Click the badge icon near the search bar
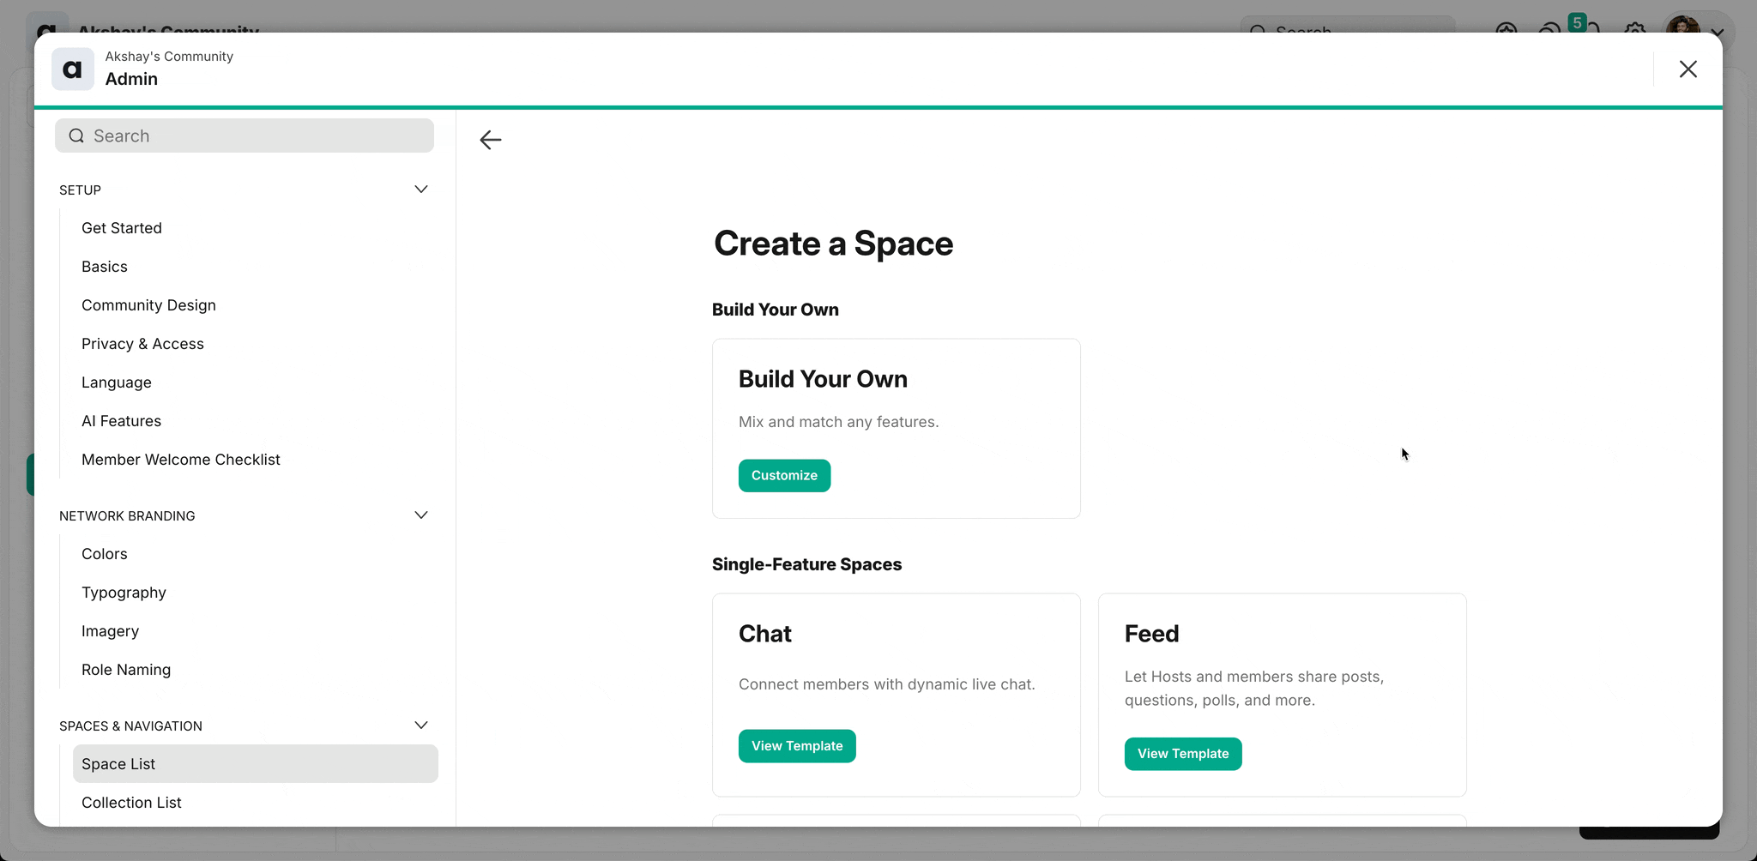This screenshot has width=1757, height=861. (x=1507, y=32)
